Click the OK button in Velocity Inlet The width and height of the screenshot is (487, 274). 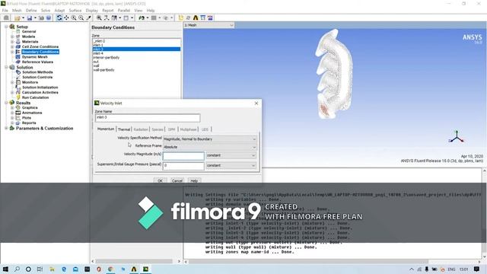pyautogui.click(x=160, y=180)
